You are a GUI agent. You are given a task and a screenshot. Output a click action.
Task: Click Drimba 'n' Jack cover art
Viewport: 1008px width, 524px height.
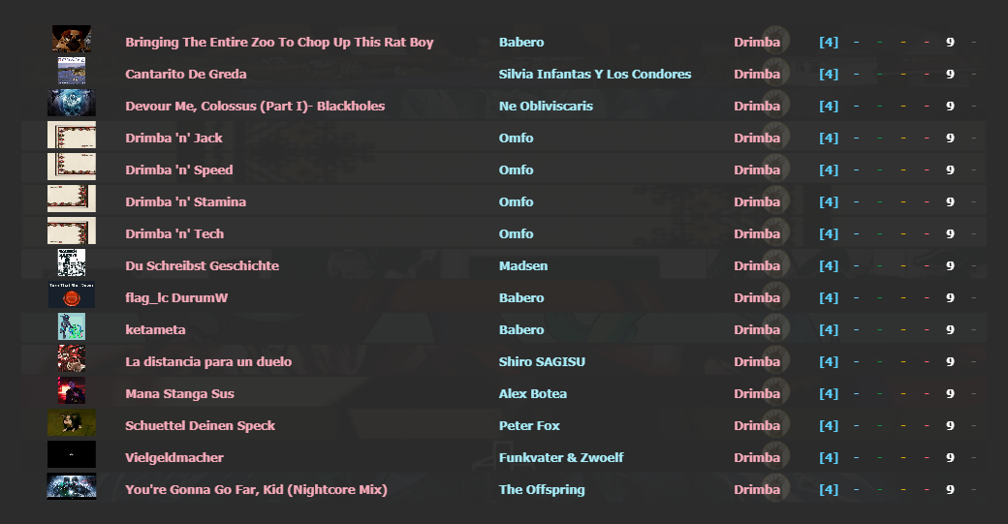(x=72, y=138)
